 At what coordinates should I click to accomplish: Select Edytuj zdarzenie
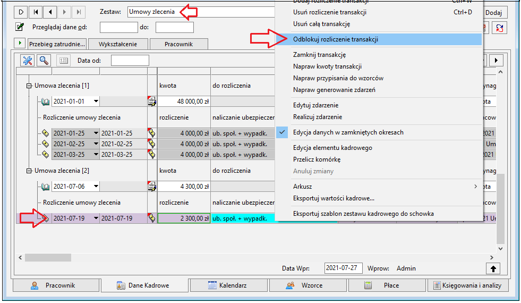click(x=379, y=105)
